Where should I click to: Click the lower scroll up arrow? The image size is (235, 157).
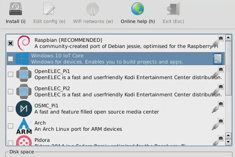pos(228,136)
